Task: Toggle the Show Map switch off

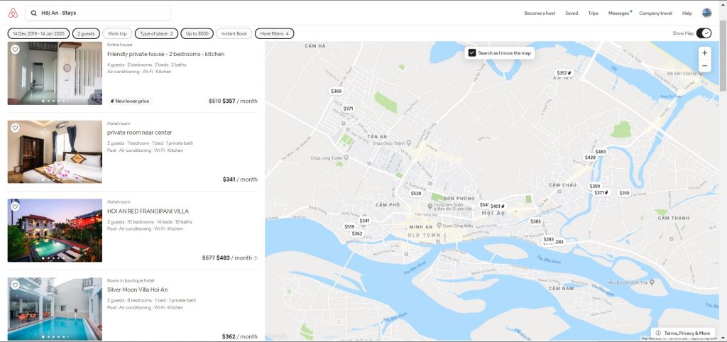Action: [x=704, y=33]
